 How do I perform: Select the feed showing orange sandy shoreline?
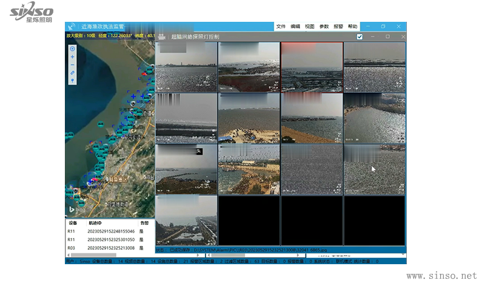coord(312,118)
